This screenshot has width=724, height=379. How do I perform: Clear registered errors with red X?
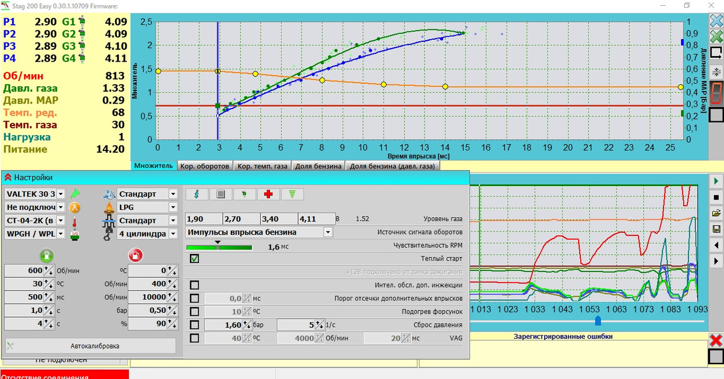click(x=716, y=341)
